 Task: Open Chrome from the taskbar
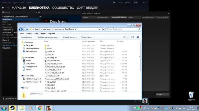coord(40,108)
